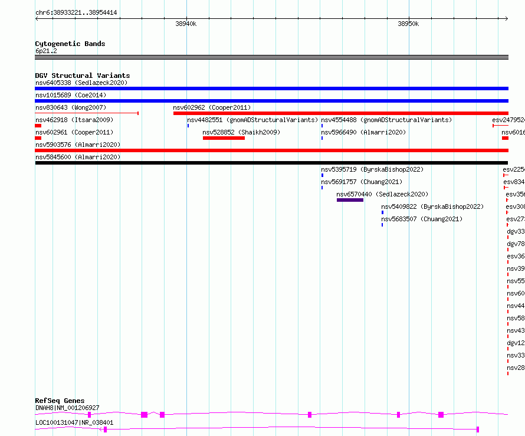Open the nsv830643 (Wong2007) variant
525x436 pixels.
pos(71,107)
